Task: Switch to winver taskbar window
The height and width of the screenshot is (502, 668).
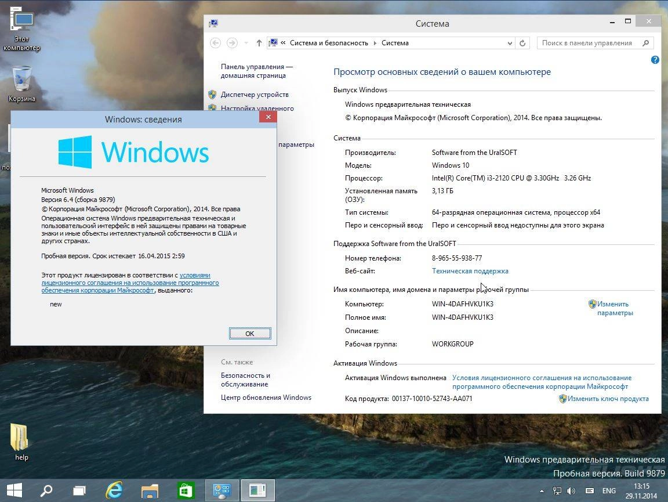Action: [x=257, y=490]
